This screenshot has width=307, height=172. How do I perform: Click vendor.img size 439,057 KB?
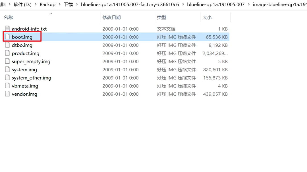pyautogui.click(x=215, y=94)
